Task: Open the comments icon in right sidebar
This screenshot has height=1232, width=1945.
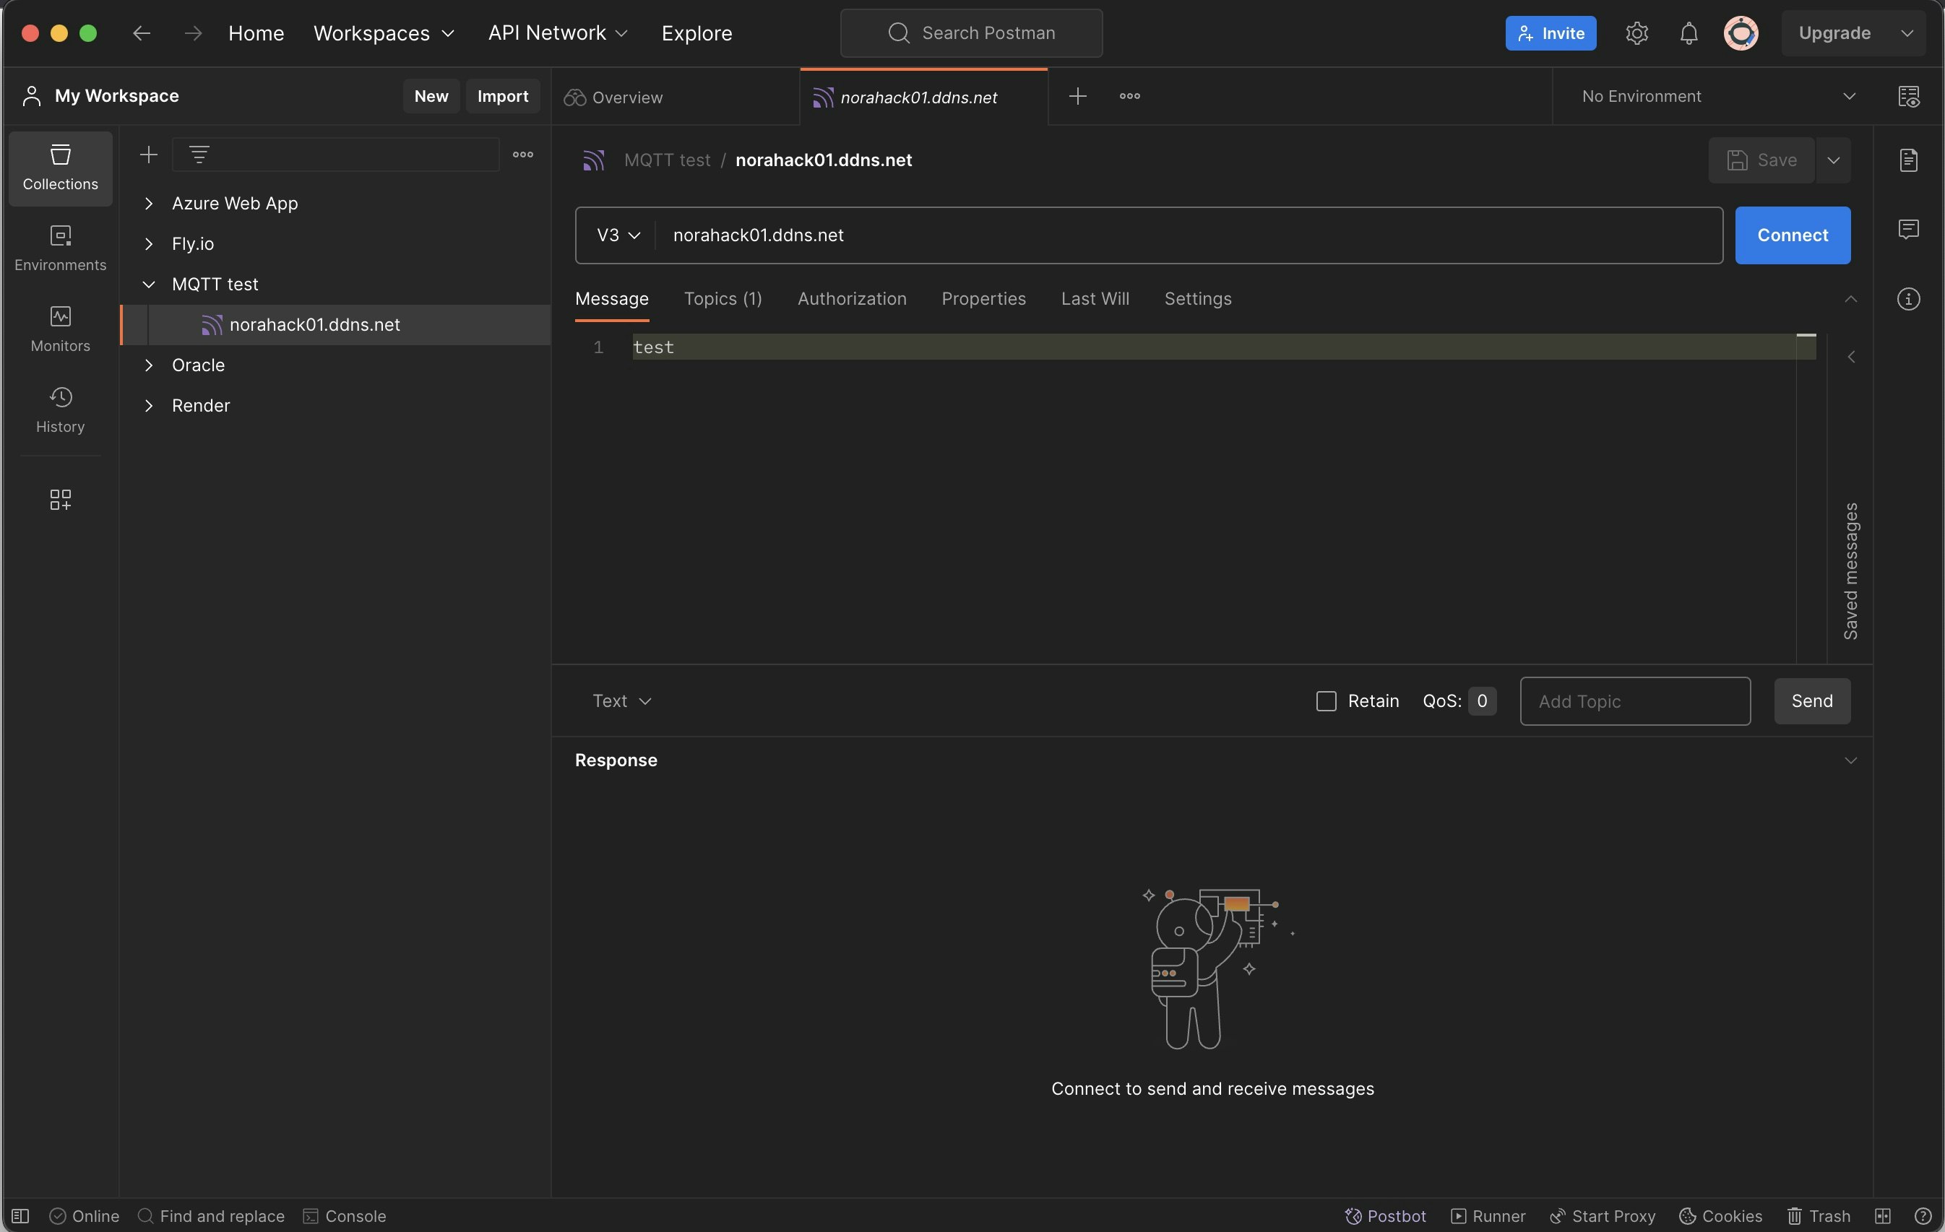Action: point(1908,229)
